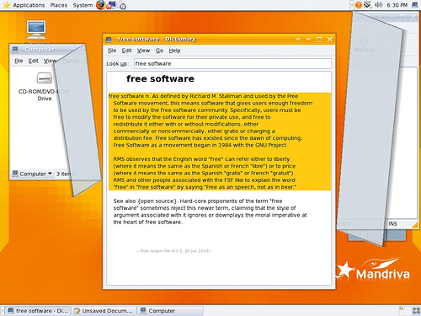Viewport: 421px width, 316px height.
Task: Maximize the Dictionary window
Action: click(x=319, y=40)
